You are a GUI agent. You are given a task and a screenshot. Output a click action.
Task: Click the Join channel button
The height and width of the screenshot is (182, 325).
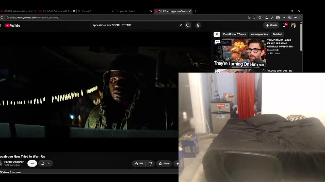[32, 163]
